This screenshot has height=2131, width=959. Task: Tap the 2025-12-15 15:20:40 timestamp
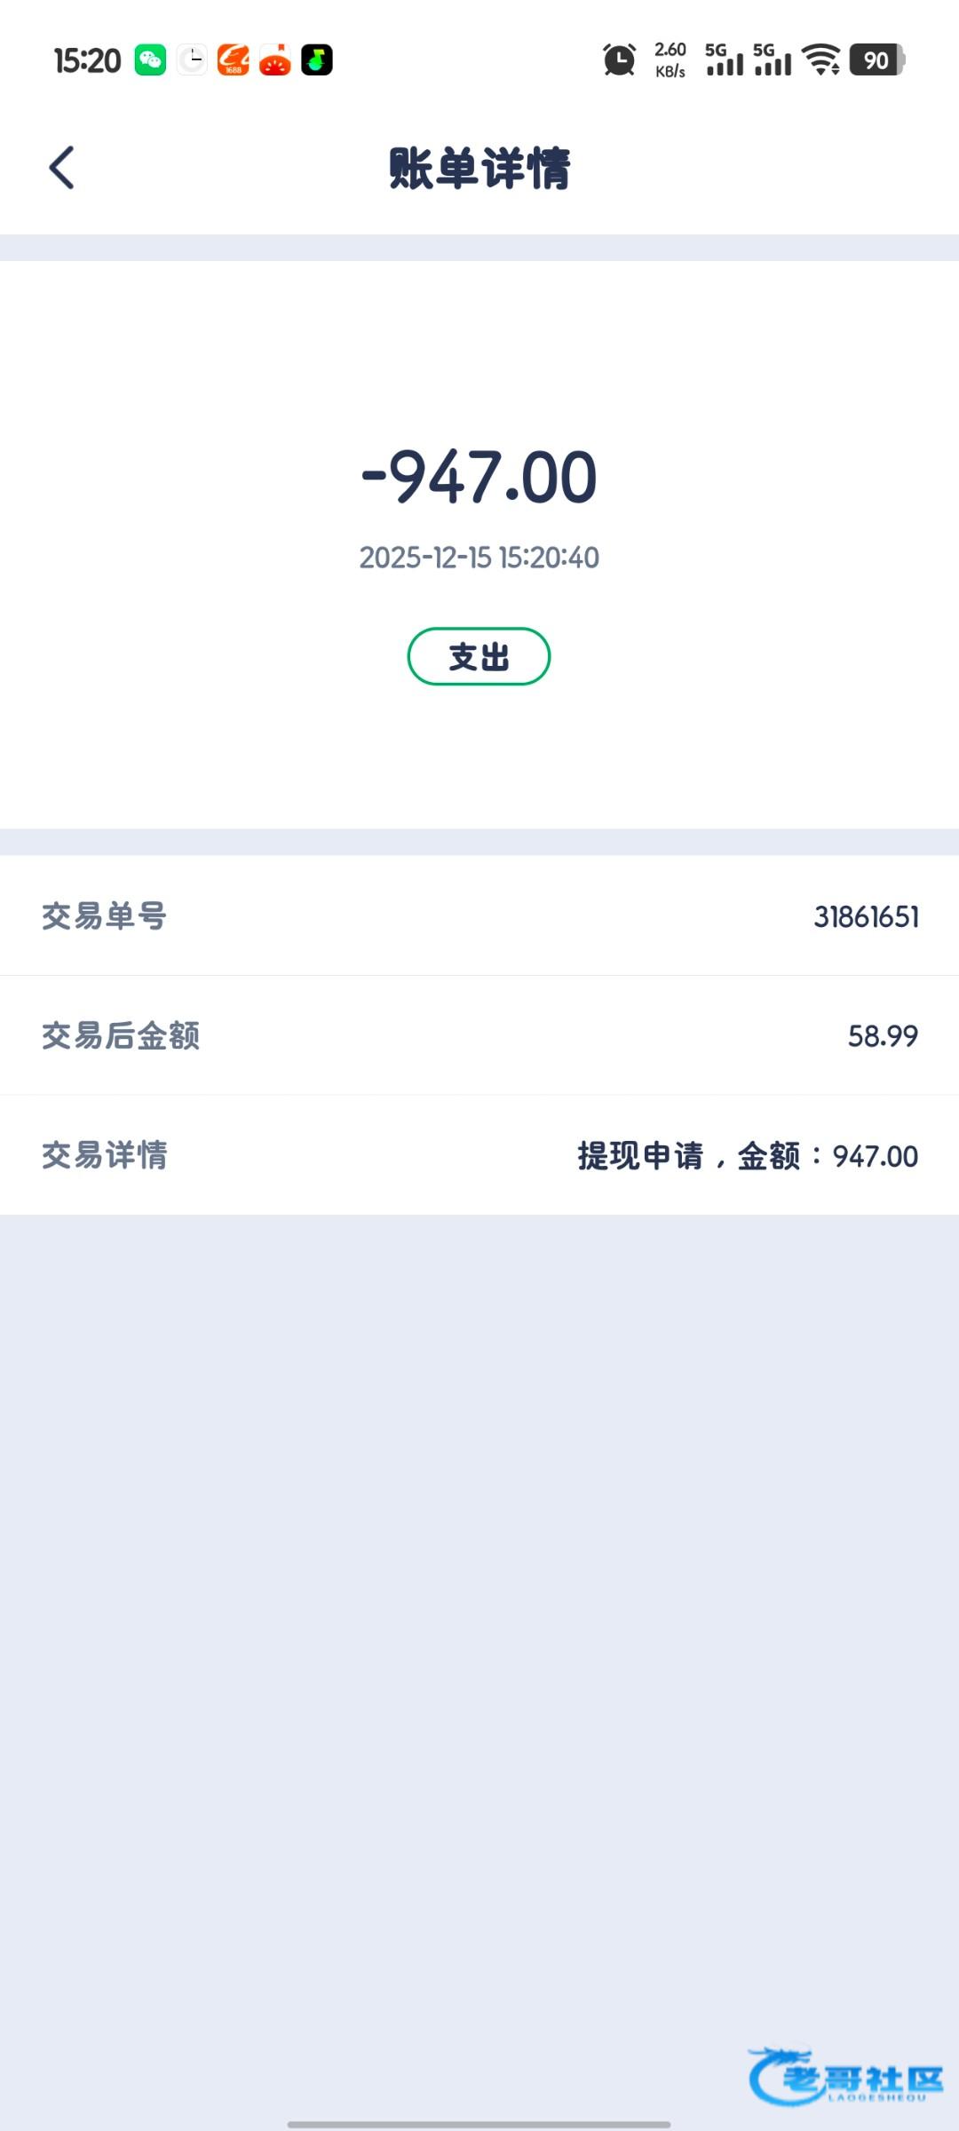click(x=479, y=558)
